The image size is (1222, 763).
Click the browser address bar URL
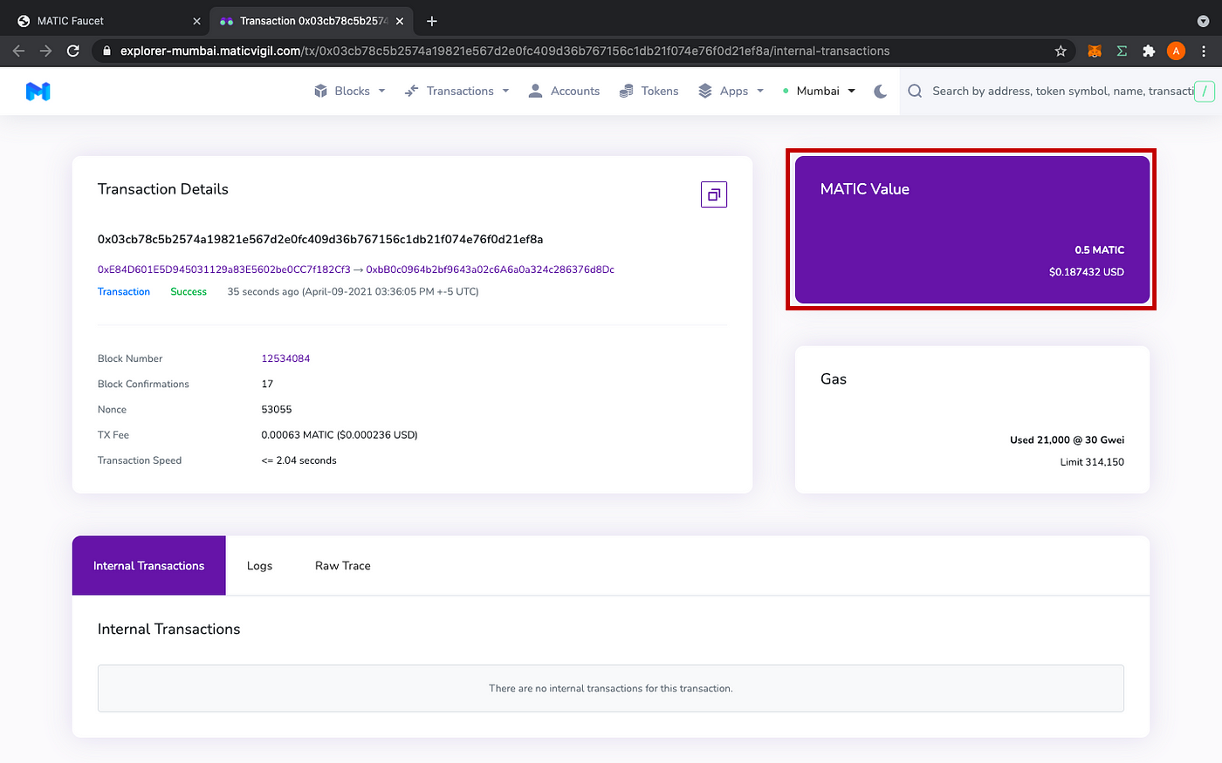point(505,51)
